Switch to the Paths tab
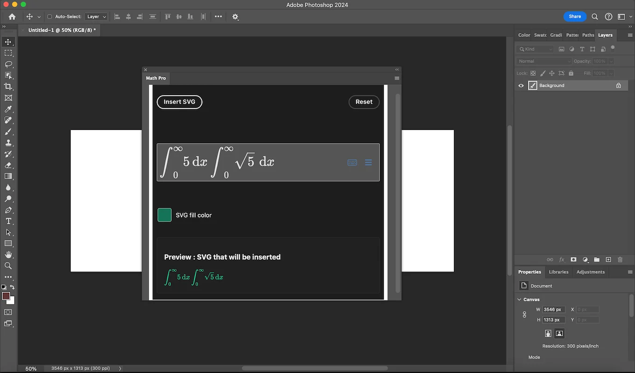This screenshot has height=373, width=635. point(588,35)
